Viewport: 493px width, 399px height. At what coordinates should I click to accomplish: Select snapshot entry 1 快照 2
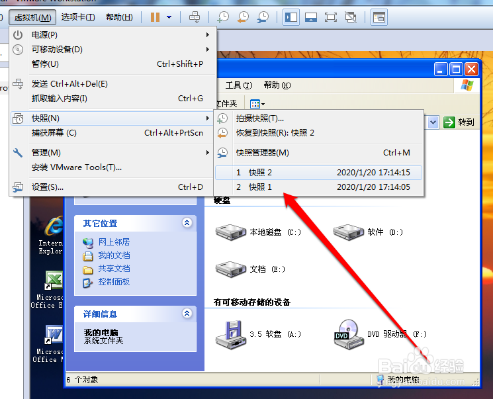(318, 172)
